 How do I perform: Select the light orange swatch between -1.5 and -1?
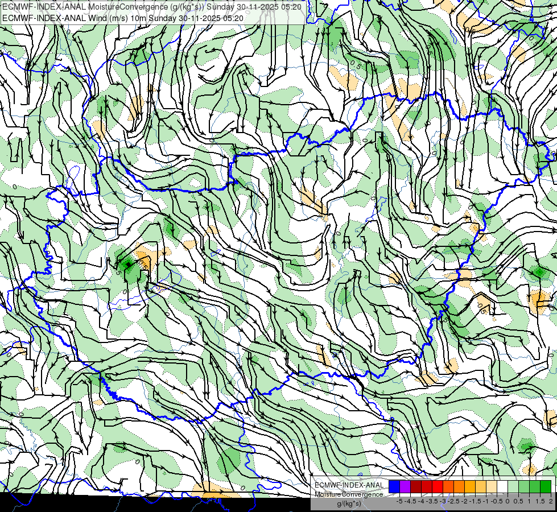click(481, 486)
